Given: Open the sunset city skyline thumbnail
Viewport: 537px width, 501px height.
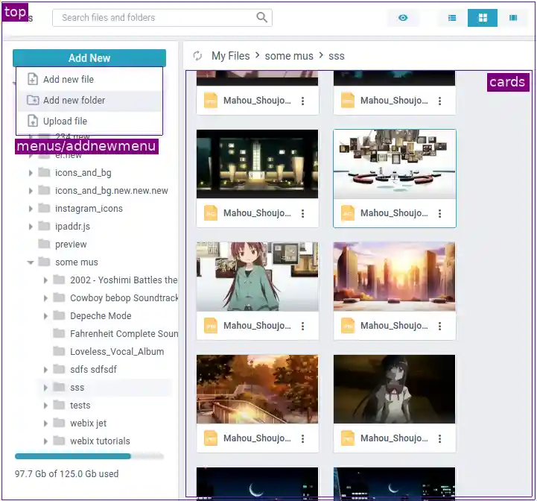Looking at the screenshot, I should coord(395,277).
